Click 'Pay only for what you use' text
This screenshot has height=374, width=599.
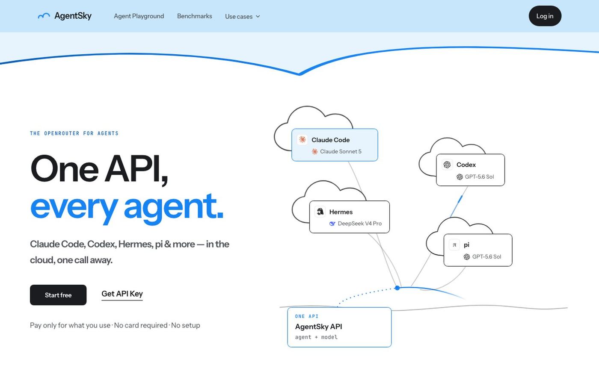[x=70, y=325]
